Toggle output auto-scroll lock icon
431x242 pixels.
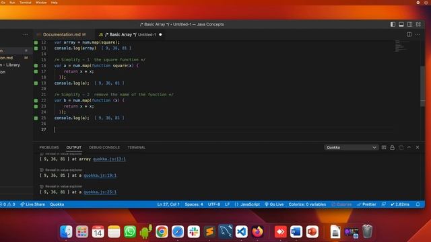(392, 147)
